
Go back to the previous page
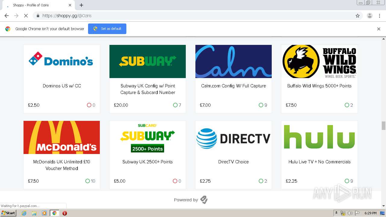coord(7,16)
